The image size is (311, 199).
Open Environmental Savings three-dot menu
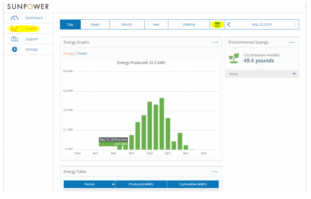click(x=291, y=42)
